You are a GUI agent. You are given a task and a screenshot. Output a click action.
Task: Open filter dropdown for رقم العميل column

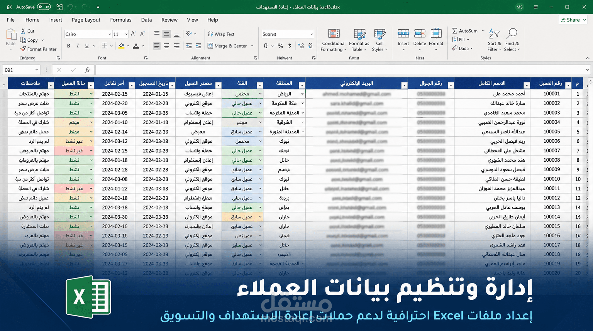[568, 85]
